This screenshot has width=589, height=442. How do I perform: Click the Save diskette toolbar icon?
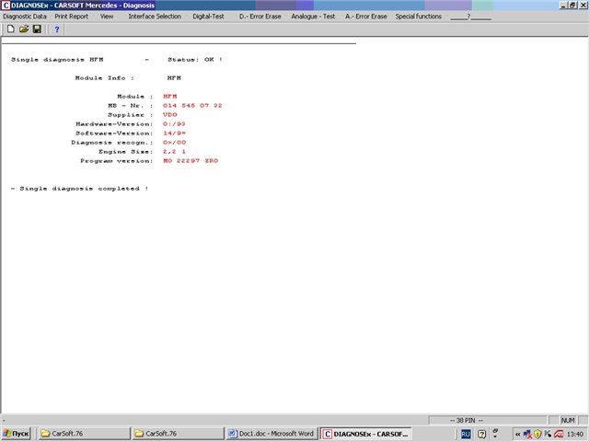(x=36, y=29)
